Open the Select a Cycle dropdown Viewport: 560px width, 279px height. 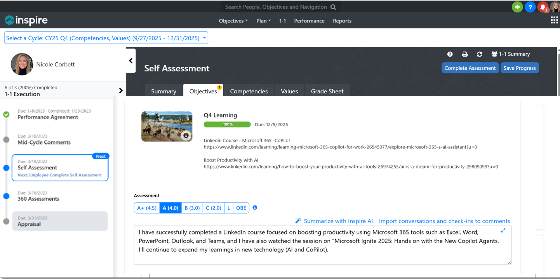coord(106,38)
